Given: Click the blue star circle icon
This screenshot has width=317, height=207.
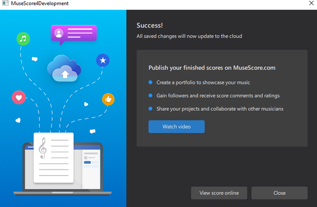Looking at the screenshot, I should (x=103, y=60).
